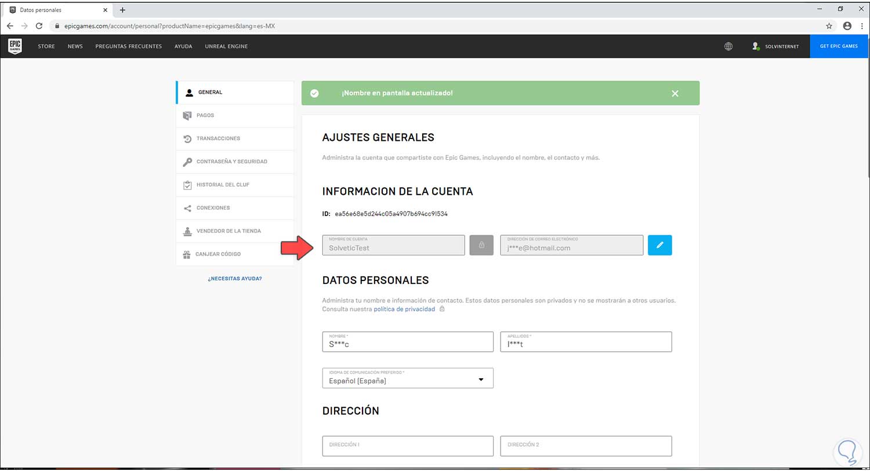Reload the page
870x471 pixels.
[x=39, y=26]
